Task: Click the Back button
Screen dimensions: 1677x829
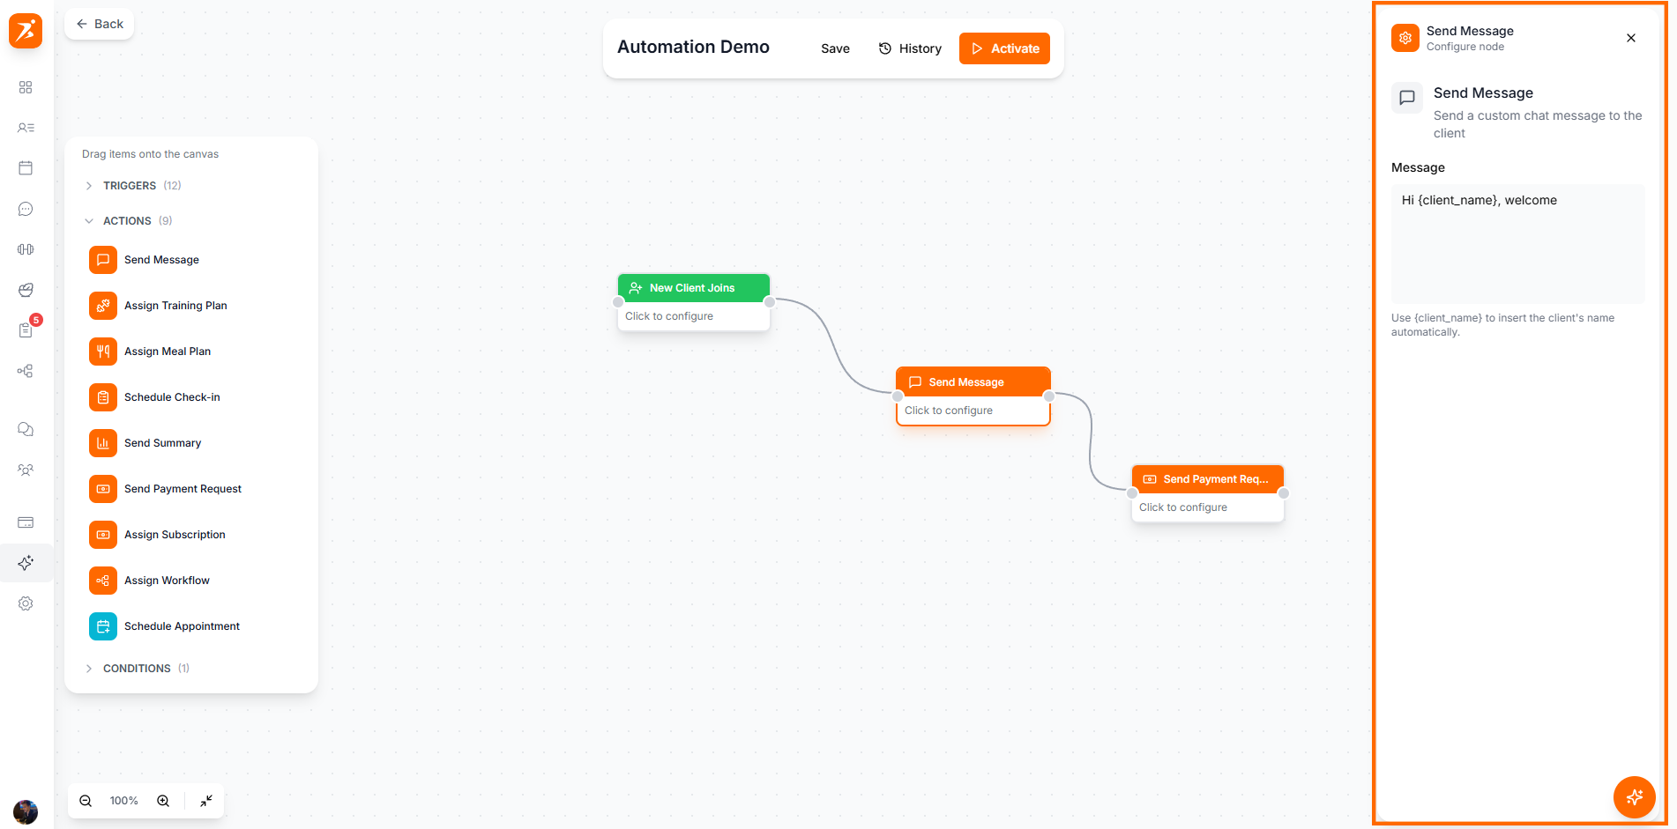Action: (x=98, y=24)
